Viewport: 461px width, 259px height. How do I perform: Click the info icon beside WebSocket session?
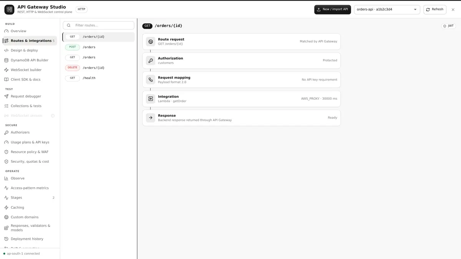pos(53,115)
